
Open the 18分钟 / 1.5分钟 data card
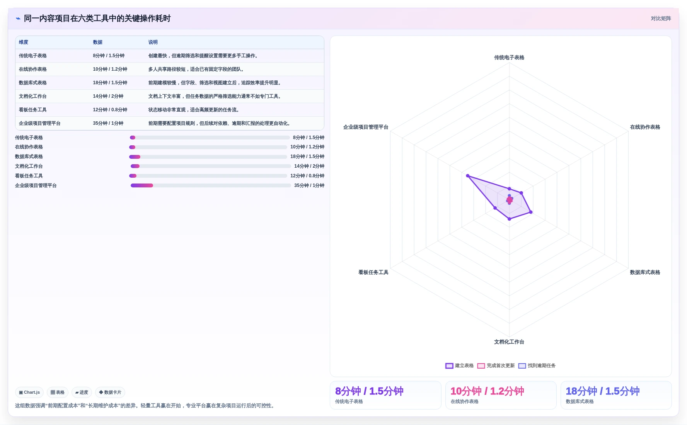click(x=616, y=395)
